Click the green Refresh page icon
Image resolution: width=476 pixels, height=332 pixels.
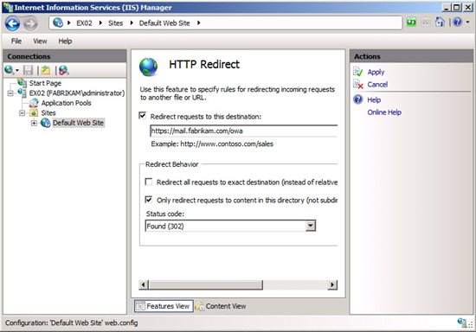[x=411, y=22]
